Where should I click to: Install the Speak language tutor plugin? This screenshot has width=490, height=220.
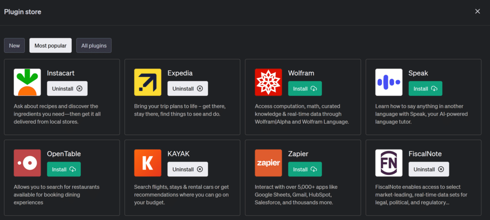pyautogui.click(x=425, y=89)
